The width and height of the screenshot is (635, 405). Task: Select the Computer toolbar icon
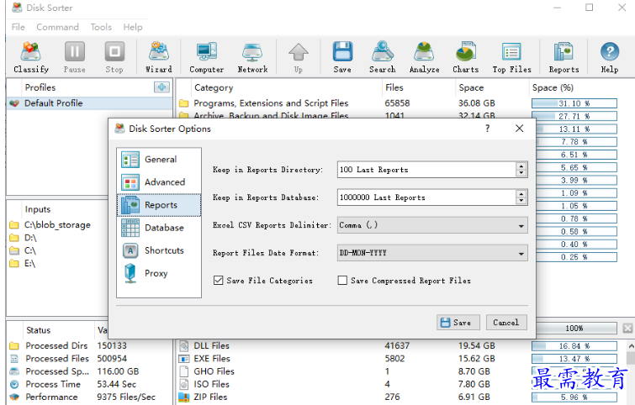click(x=207, y=57)
